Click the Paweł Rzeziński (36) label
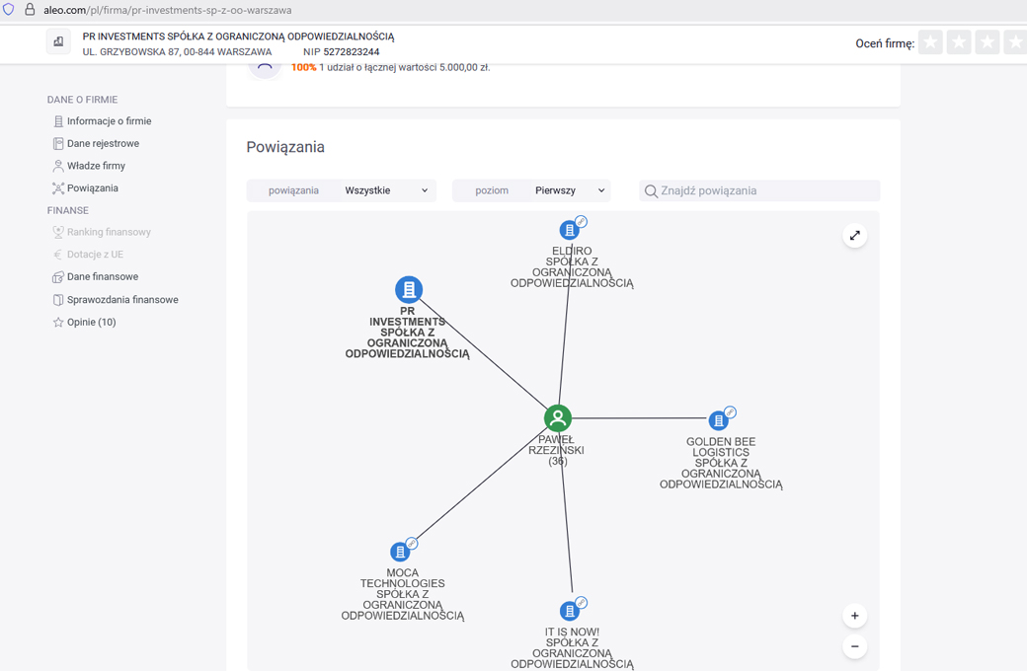 pyautogui.click(x=557, y=450)
